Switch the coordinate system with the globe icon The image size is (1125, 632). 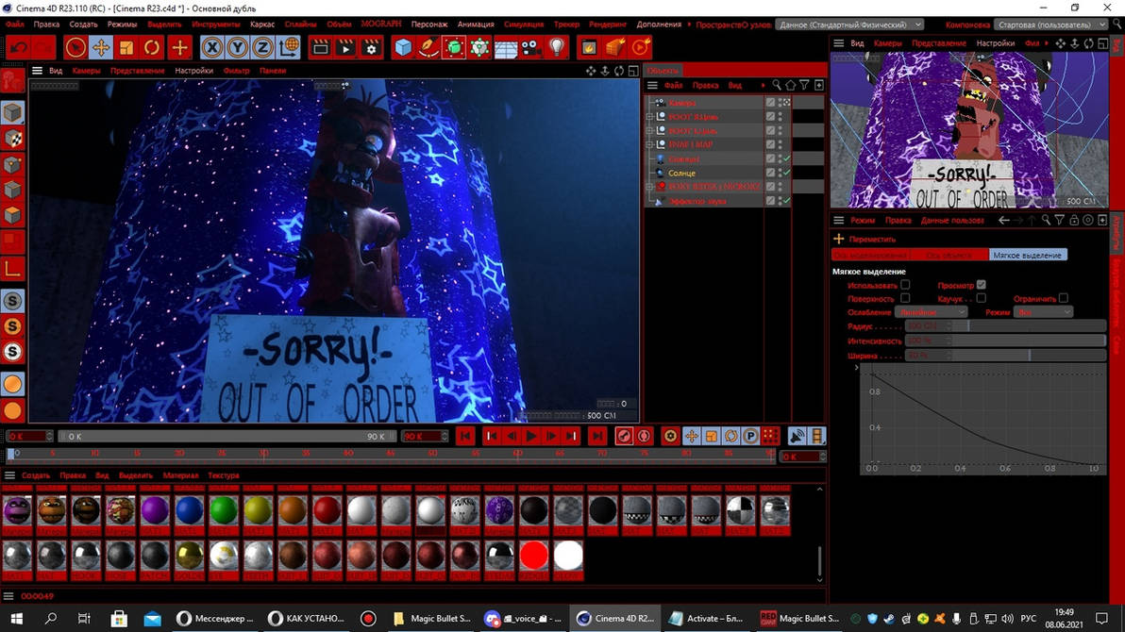(x=289, y=48)
